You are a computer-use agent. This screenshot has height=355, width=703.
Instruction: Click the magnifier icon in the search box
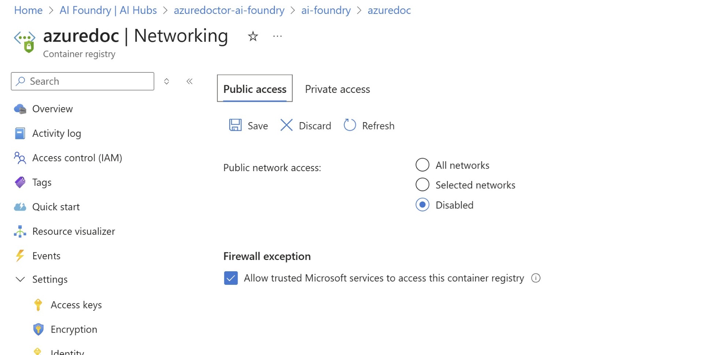point(21,81)
